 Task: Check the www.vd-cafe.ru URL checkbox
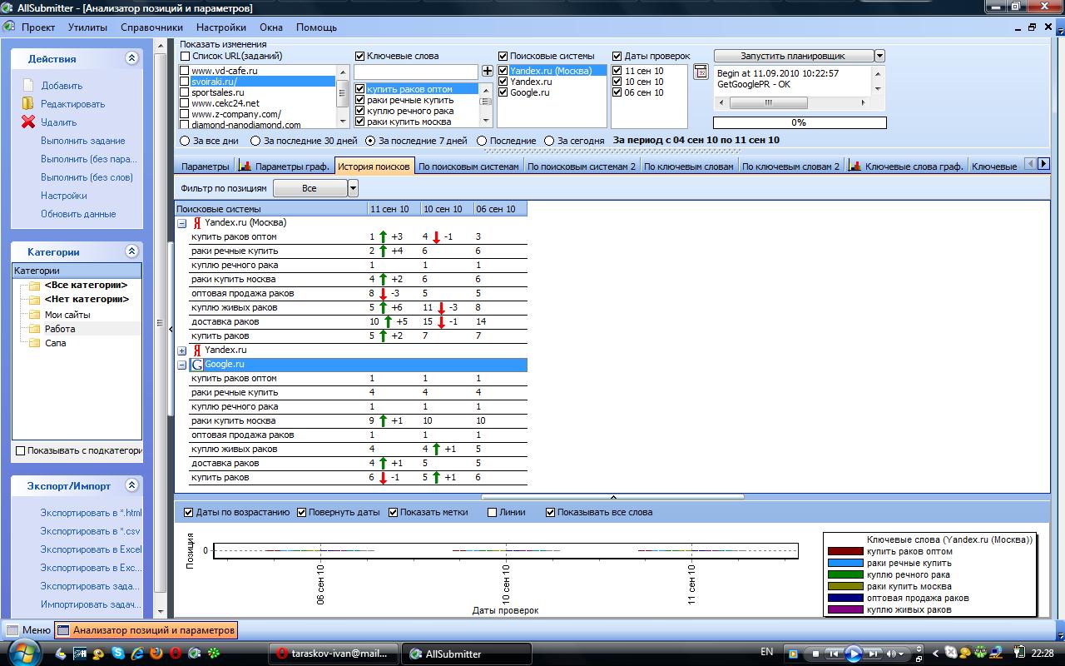click(185, 71)
